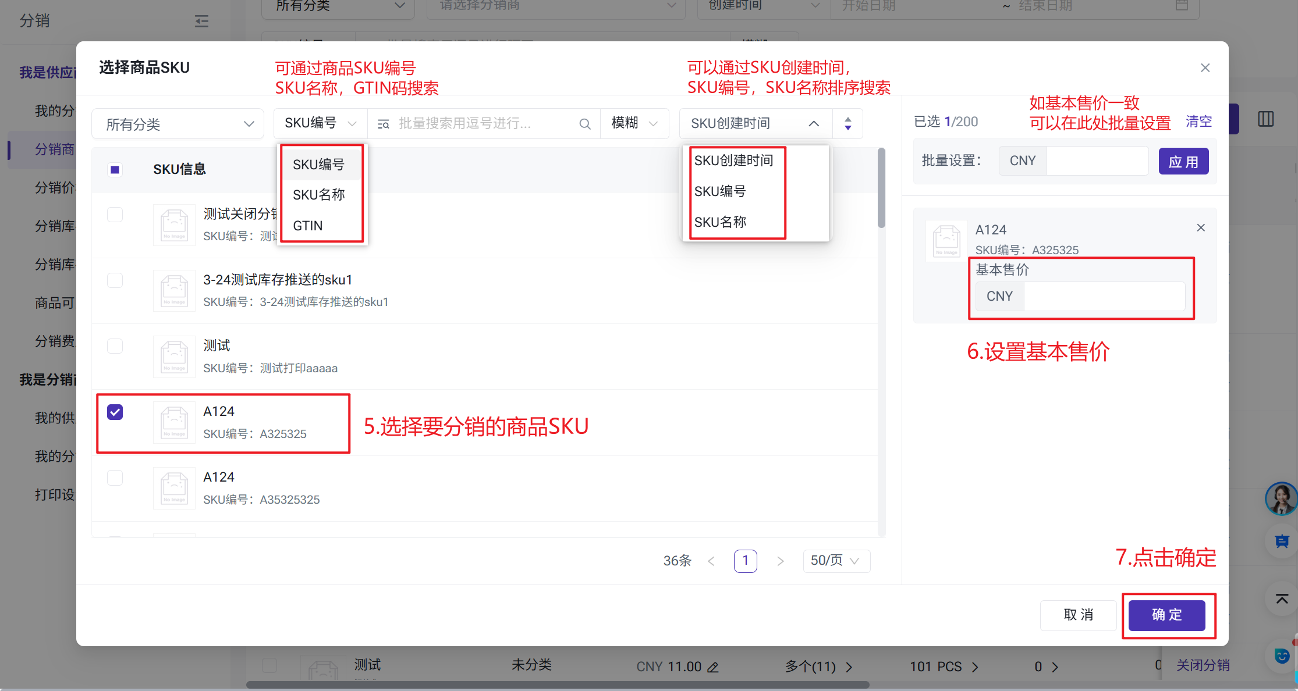Screen dimensions: 1298x691
Task: Click the search magnifier icon
Action: 584,124
